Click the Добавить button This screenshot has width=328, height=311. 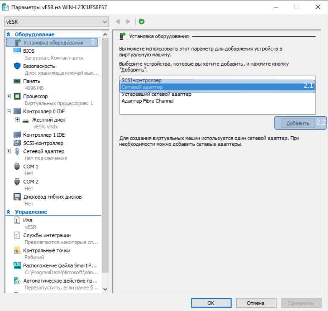(x=298, y=123)
